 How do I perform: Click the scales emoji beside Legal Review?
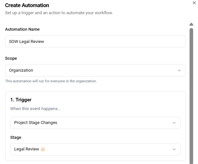tap(43, 149)
